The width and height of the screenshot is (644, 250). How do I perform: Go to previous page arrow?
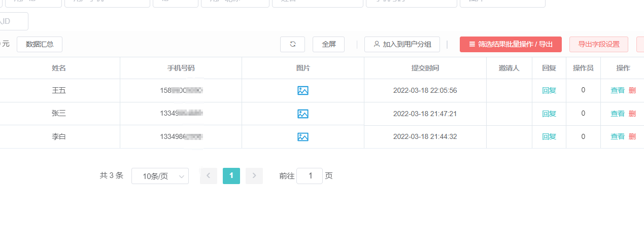click(209, 176)
